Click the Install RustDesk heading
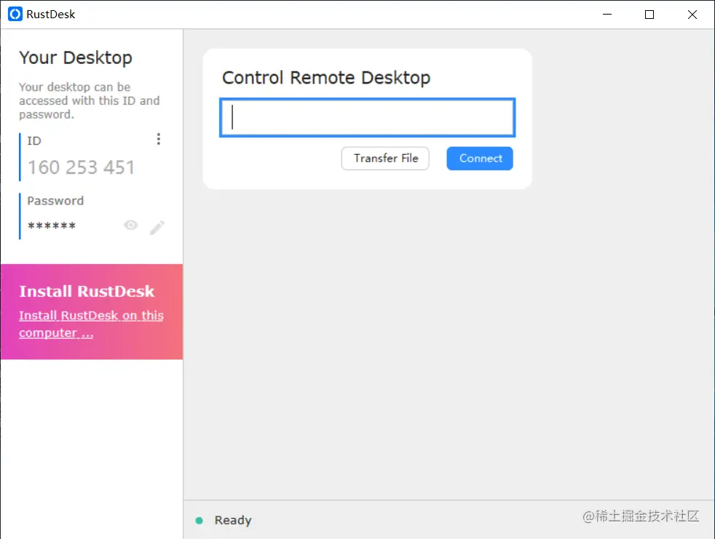 (x=87, y=291)
